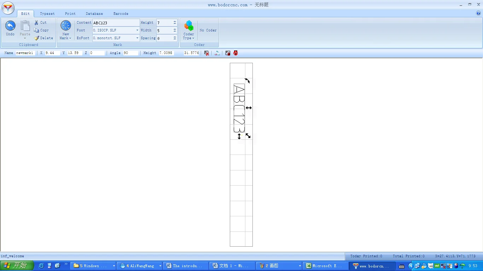Click the rotate handle above the ABC123 mark
Screen dimensions: 483x271
click(247, 81)
